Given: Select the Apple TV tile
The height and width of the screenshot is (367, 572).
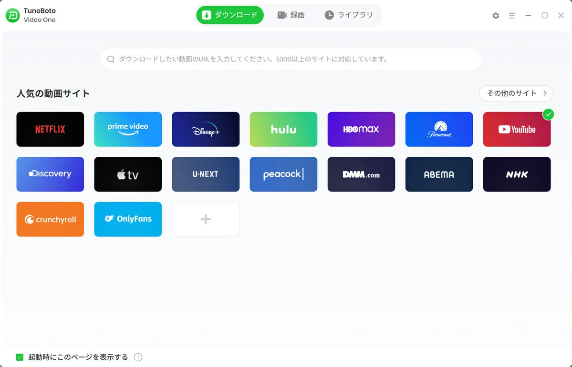Looking at the screenshot, I should (x=128, y=174).
